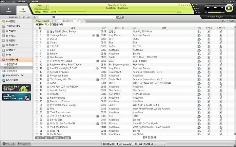Open the MENU dropdown in title bar
Image resolution: width=236 pixels, height=147 pixels.
(x=22, y=2)
